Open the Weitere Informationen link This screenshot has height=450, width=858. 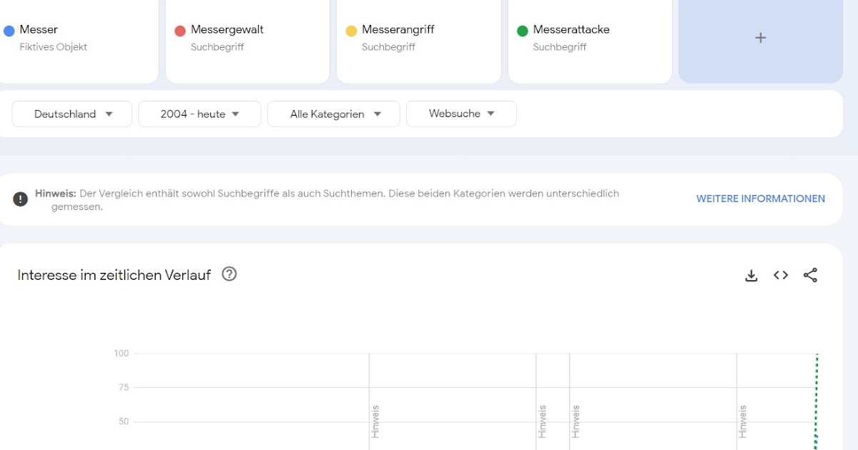pos(760,199)
